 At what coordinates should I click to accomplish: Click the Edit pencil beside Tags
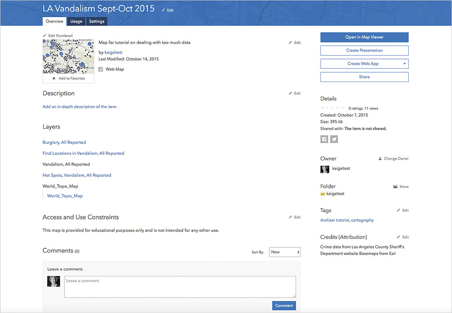point(398,210)
